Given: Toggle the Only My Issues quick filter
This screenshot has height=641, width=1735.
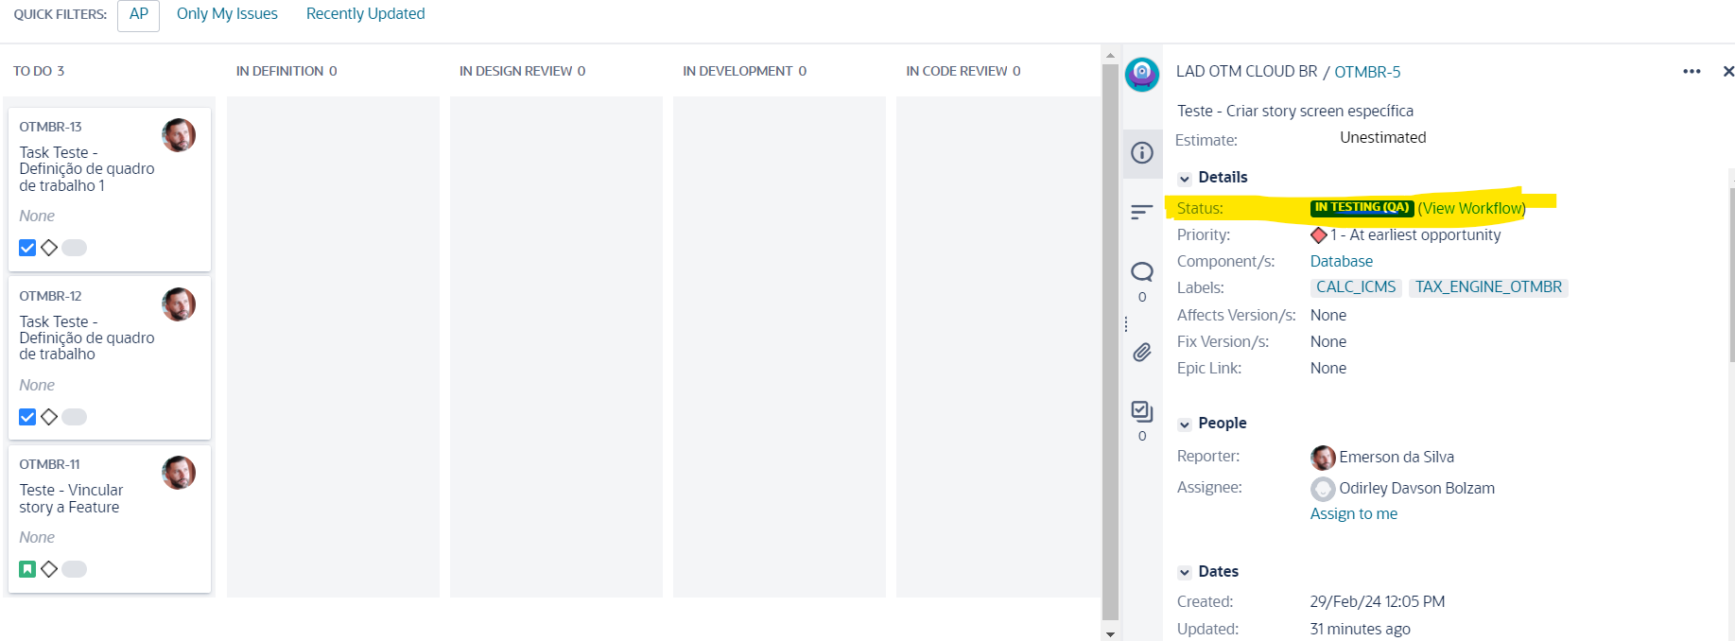Looking at the screenshot, I should [x=227, y=14].
